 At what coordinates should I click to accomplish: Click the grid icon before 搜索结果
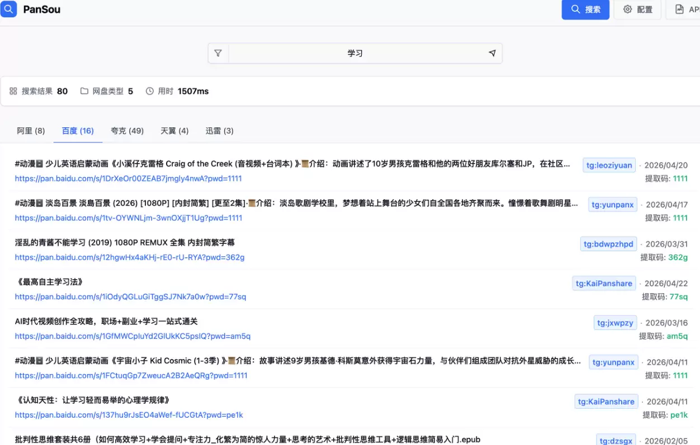click(12, 90)
